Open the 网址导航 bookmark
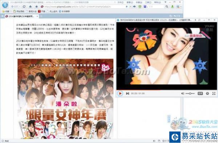Image resolution: width=218 pixels, height=143 pixels. click(x=19, y=11)
